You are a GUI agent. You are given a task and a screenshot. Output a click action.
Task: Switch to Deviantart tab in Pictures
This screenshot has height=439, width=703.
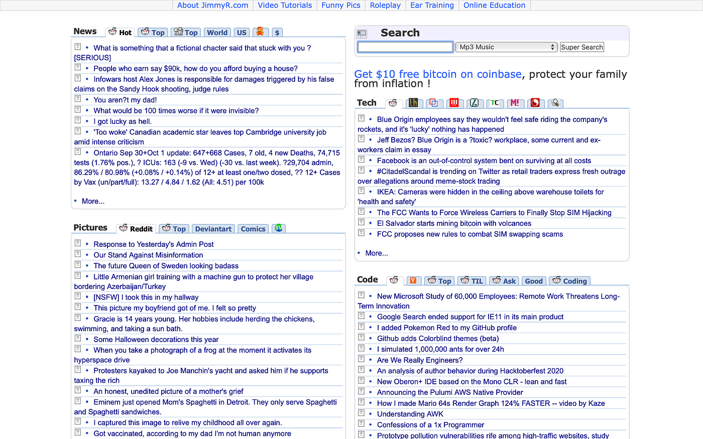coord(213,229)
